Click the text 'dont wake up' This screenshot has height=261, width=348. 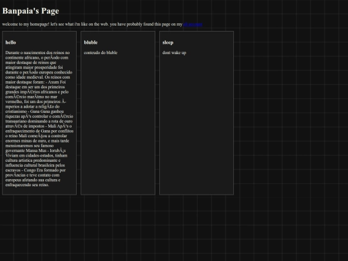point(174,53)
